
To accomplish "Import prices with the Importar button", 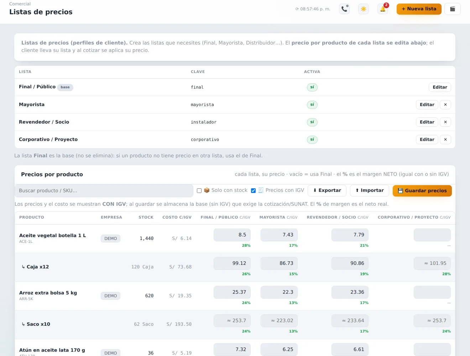I will [x=370, y=190].
